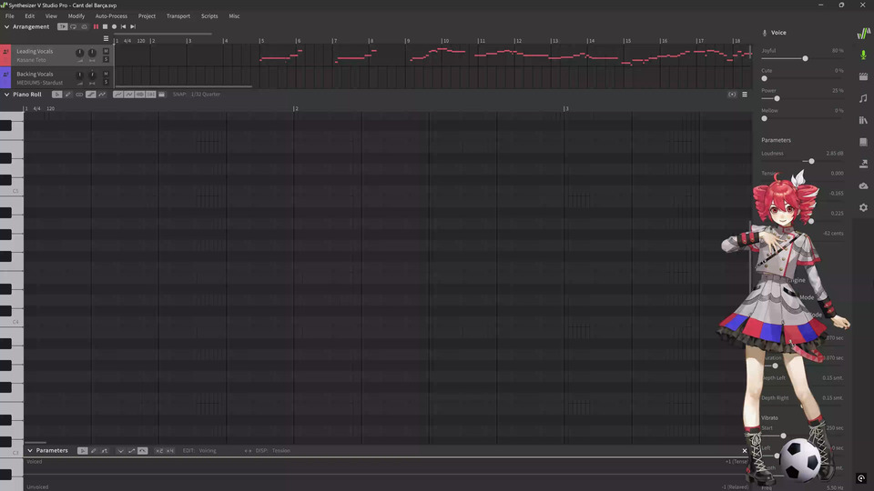
Task: Click the x2 zoom button in Parameters
Action: coord(158,451)
